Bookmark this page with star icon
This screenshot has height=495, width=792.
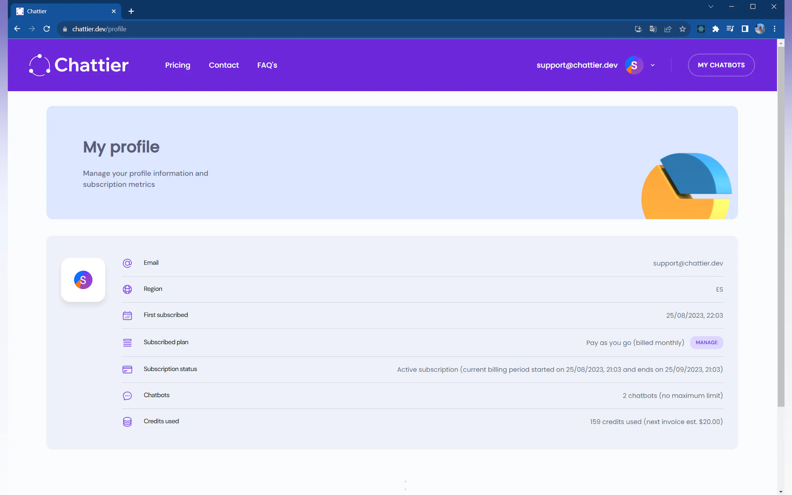[x=682, y=29]
